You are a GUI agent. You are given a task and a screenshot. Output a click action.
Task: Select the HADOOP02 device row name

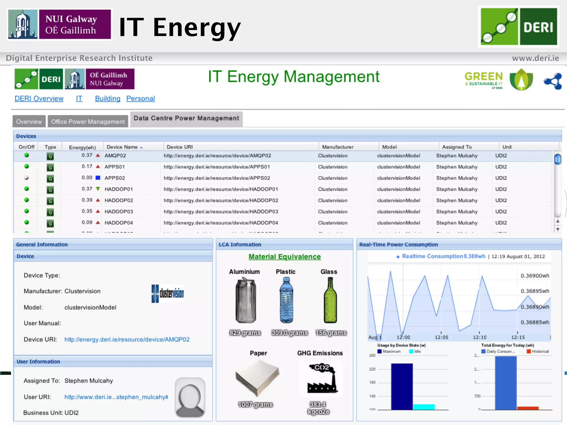(x=119, y=200)
